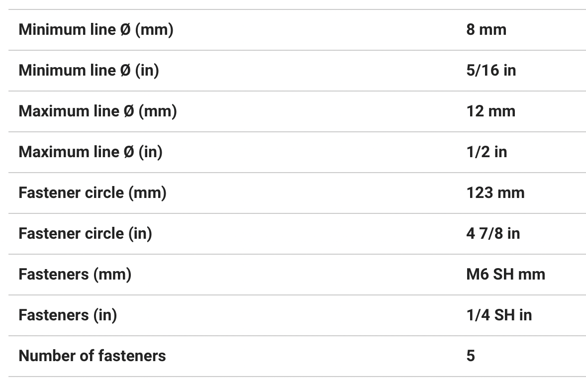Select the number of fasteners value "5"
This screenshot has height=385, width=586.
pos(471,356)
